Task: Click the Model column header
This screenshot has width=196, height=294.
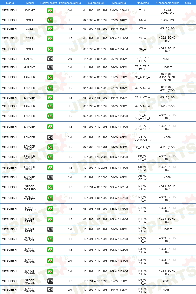Action: (x=30, y=3)
